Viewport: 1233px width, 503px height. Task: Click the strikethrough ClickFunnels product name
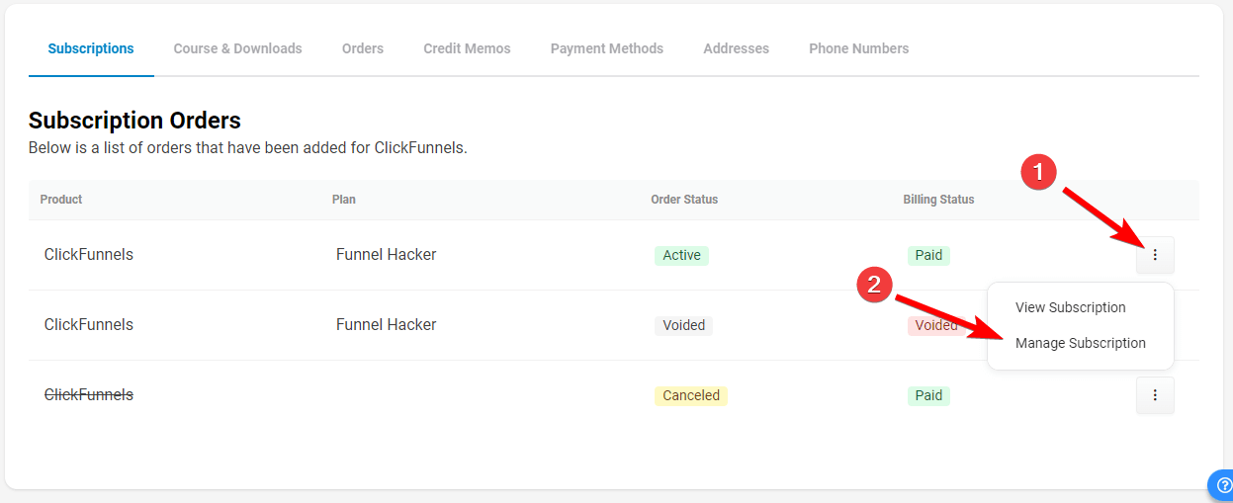coord(89,395)
